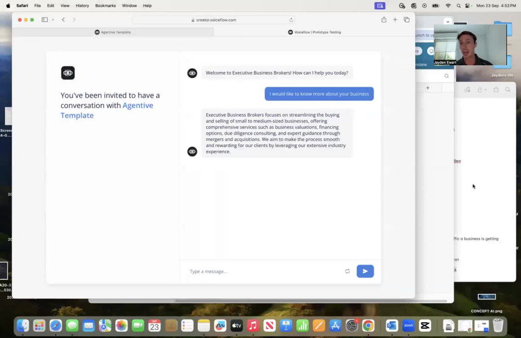Switch to the "Voiceflow | Prototype Testing" tab
The image size is (521, 338).
tap(314, 32)
